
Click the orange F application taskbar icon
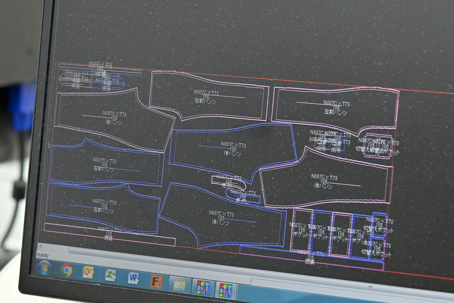[156, 281]
